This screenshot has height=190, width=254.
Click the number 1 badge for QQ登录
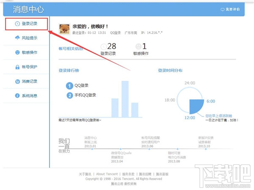(69, 86)
